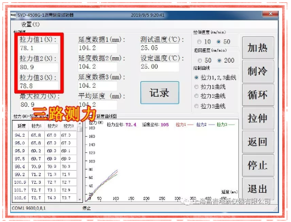Click the 拉伸 stretch button
291x222 pixels.
(258, 118)
